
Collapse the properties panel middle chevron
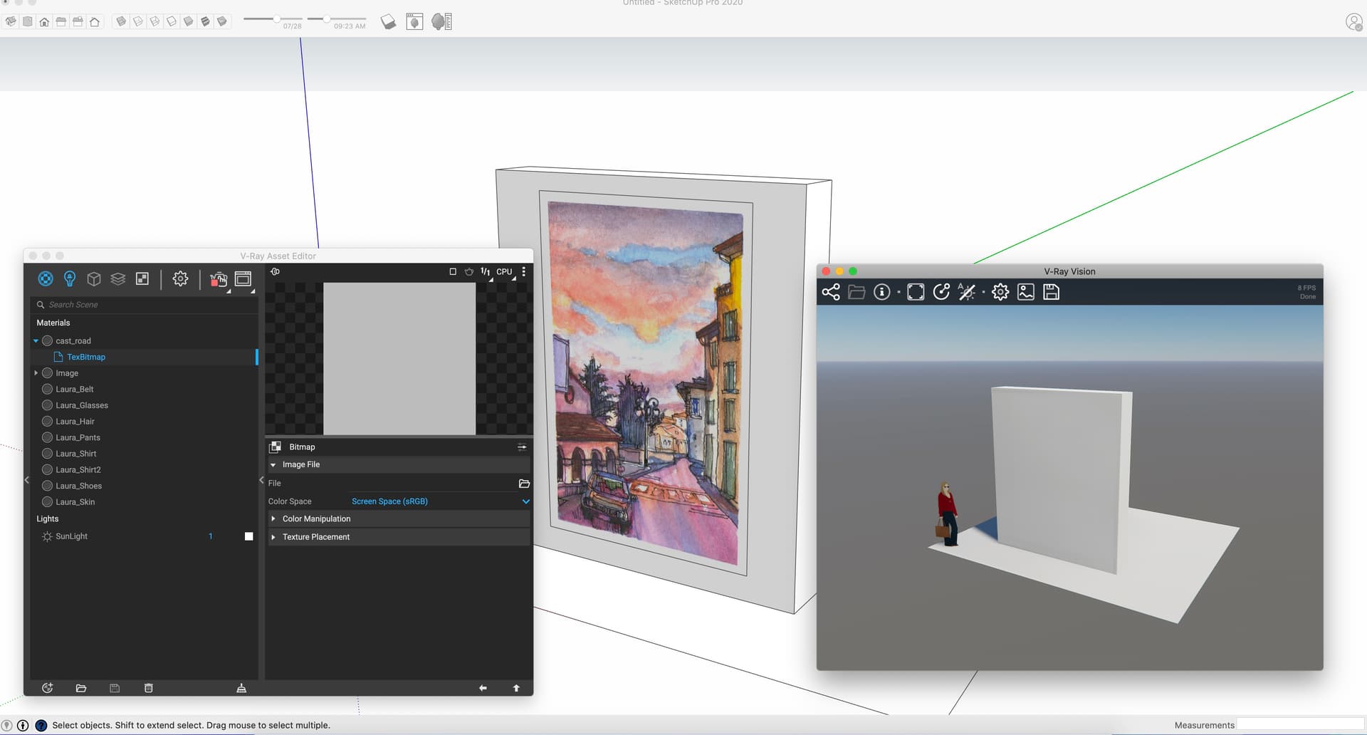(x=262, y=480)
